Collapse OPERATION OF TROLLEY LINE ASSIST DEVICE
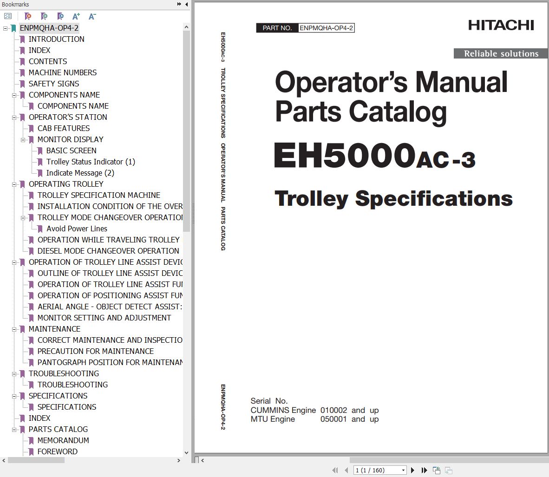549x477 pixels. pos(14,263)
